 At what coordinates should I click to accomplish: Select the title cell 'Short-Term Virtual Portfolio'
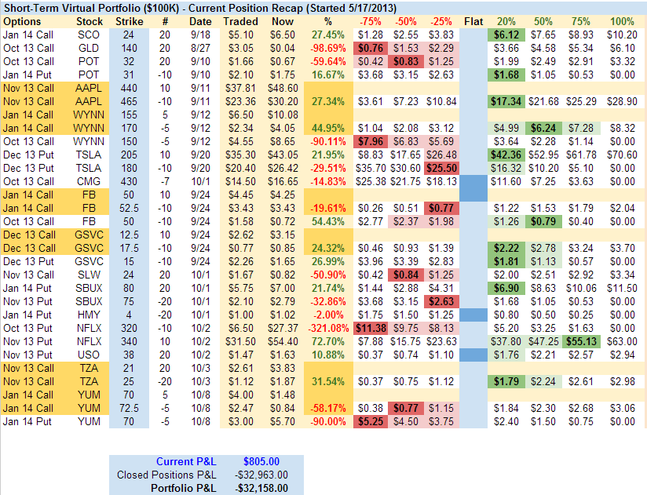coord(204,7)
